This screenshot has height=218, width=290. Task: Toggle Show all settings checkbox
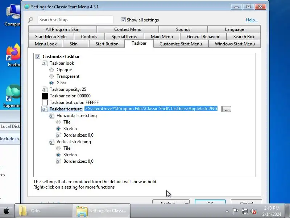click(123, 20)
